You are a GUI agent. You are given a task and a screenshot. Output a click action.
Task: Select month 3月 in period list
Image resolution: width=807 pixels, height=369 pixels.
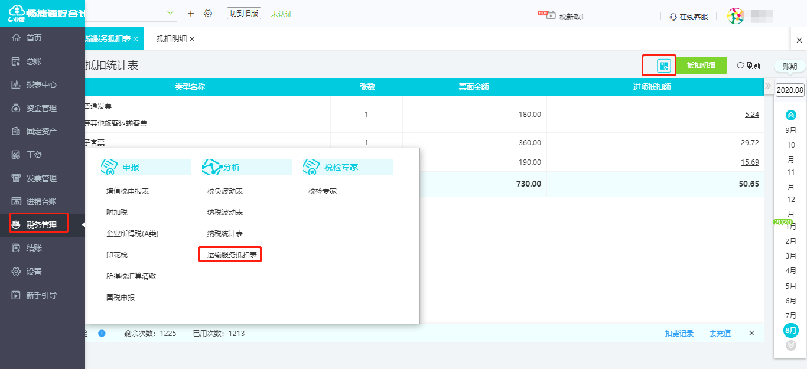point(791,256)
